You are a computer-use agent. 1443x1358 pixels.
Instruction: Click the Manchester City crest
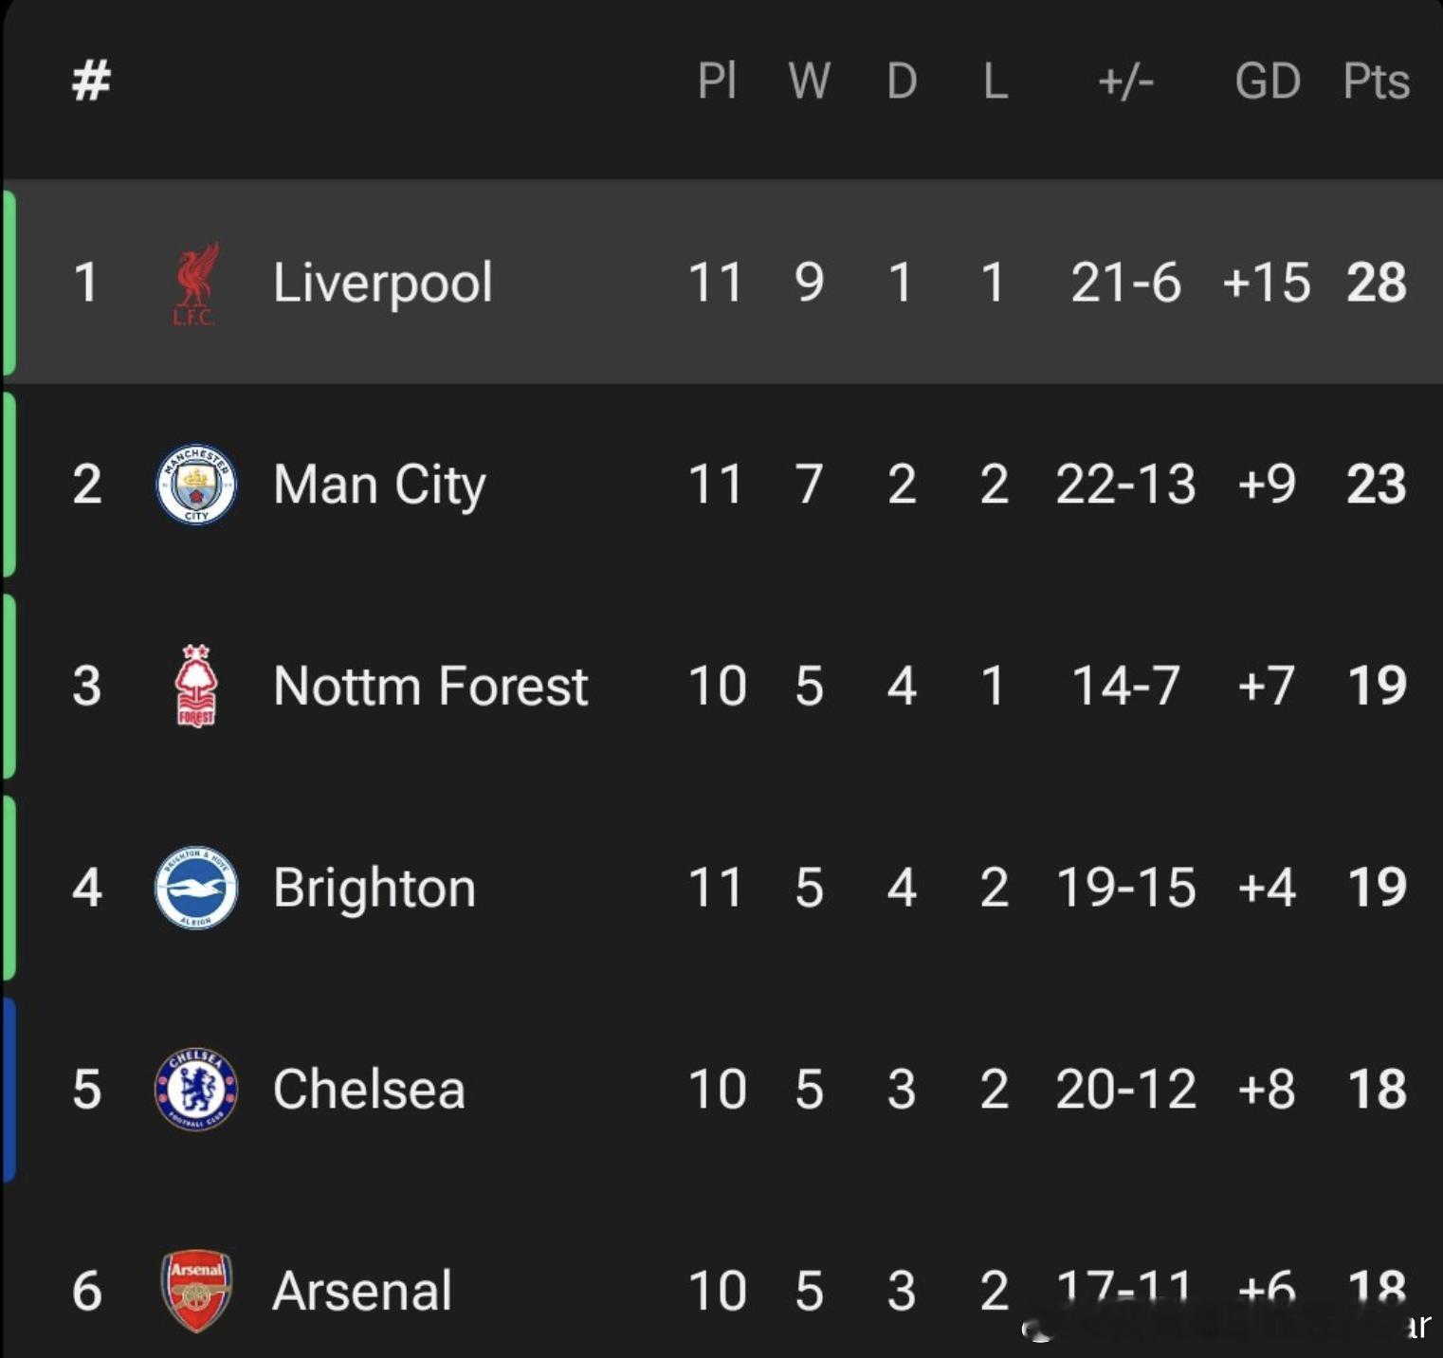click(196, 485)
